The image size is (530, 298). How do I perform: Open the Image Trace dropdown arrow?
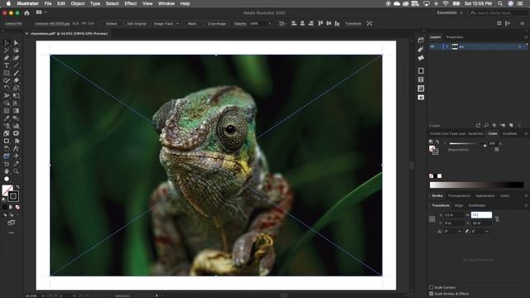pos(177,24)
